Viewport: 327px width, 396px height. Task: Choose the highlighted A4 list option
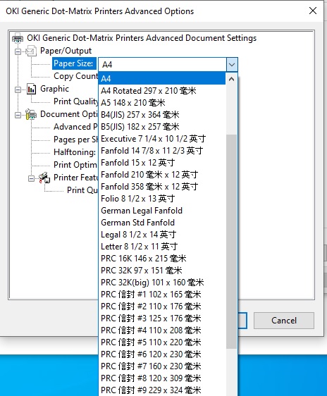click(162, 78)
